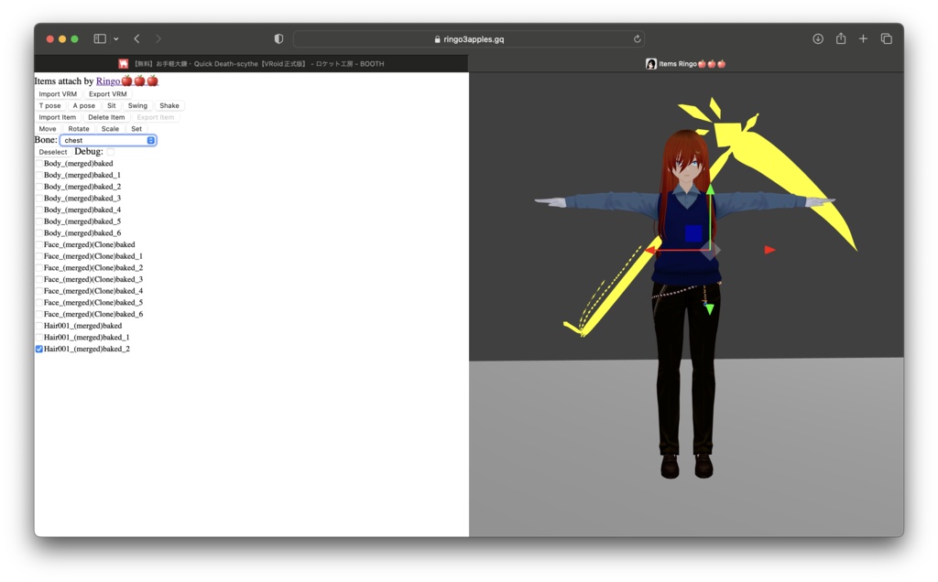Viewport: 938px width, 582px height.
Task: Switch to the Items Ringo tab
Action: point(685,63)
